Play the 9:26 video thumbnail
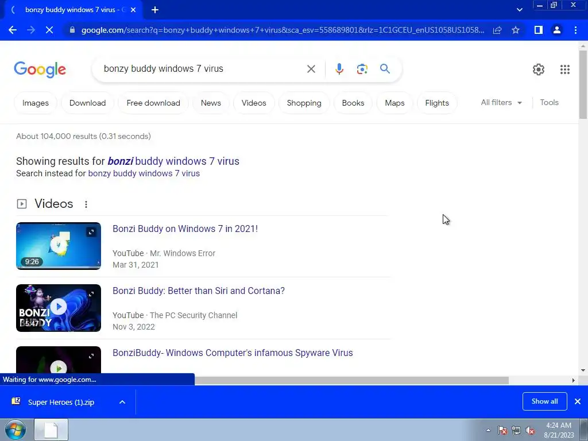The image size is (588, 441). coord(59,246)
